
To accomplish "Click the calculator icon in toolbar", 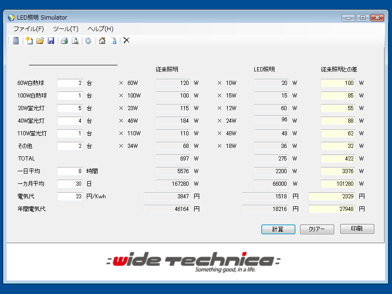I will (16, 41).
